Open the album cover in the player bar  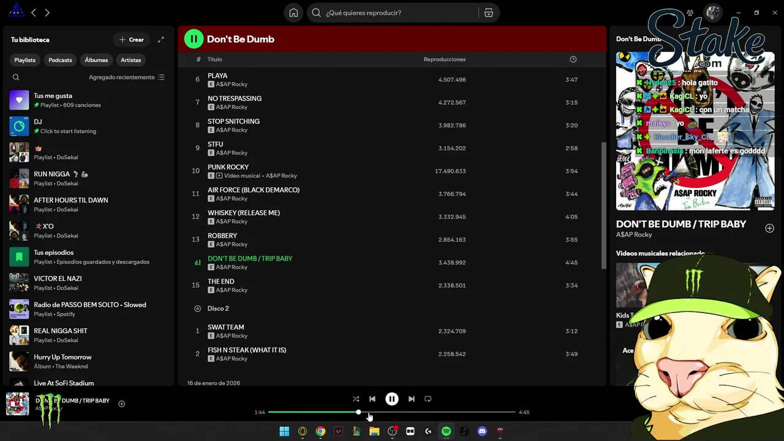click(17, 404)
